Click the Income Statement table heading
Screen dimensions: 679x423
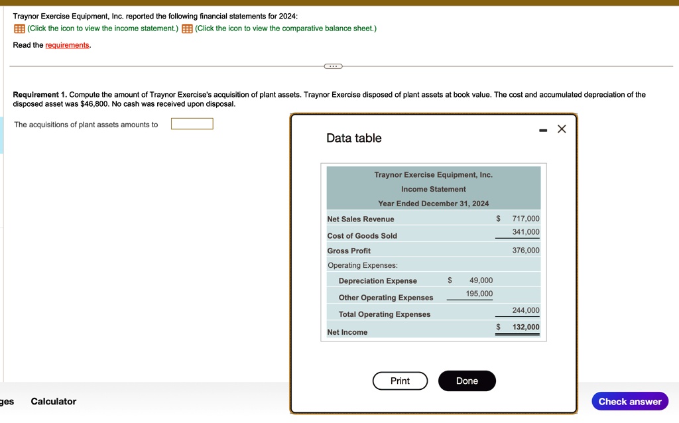434,189
